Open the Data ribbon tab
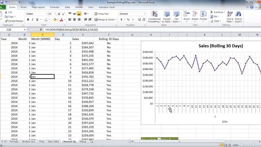The image size is (261, 147). (x=67, y=7)
